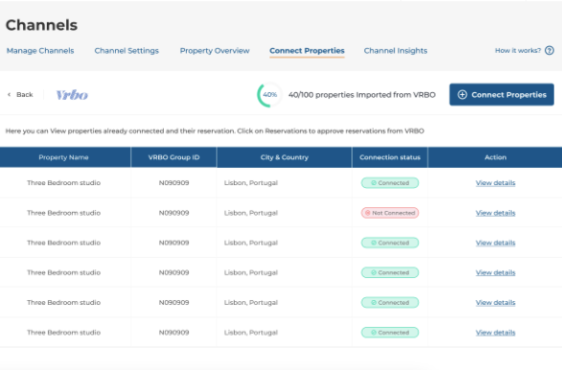Click the 'Here you can View properties' description text

pyautogui.click(x=215, y=131)
